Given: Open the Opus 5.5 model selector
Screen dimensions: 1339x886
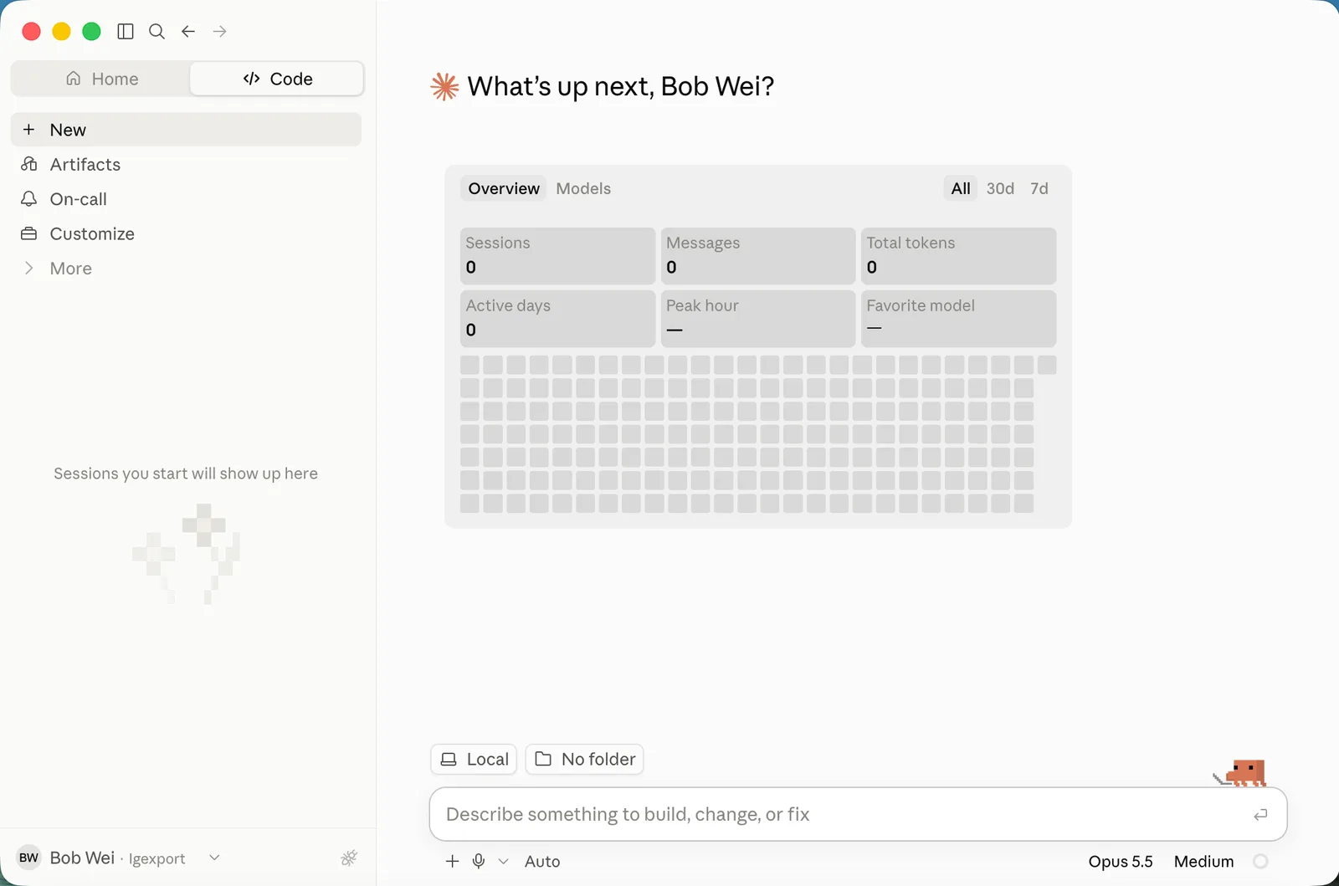Looking at the screenshot, I should click(1121, 861).
